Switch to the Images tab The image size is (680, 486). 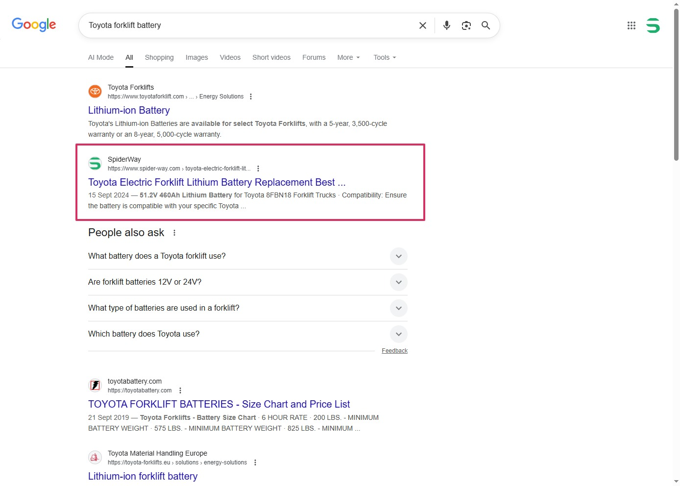click(196, 57)
